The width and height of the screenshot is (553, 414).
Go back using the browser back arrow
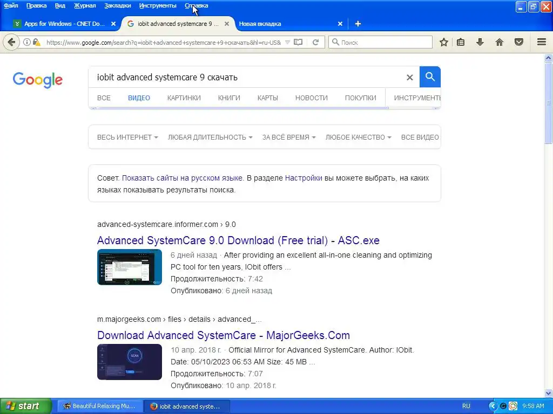[11, 42]
